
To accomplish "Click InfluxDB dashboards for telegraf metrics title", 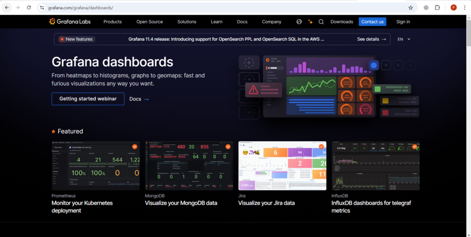I will coord(371,207).
